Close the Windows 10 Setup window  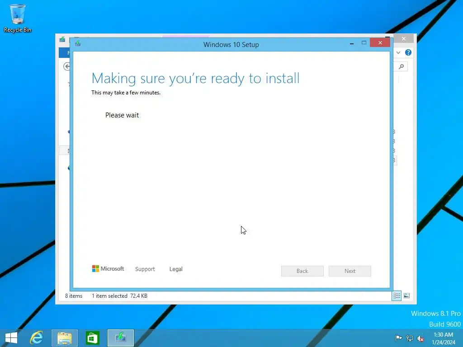pyautogui.click(x=380, y=43)
